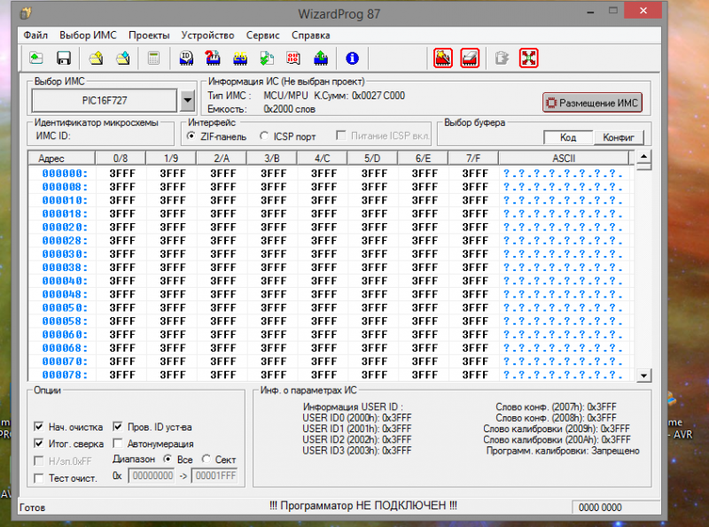Click the 'Размещение ИМС' button
The height and width of the screenshot is (527, 709).
tap(592, 103)
